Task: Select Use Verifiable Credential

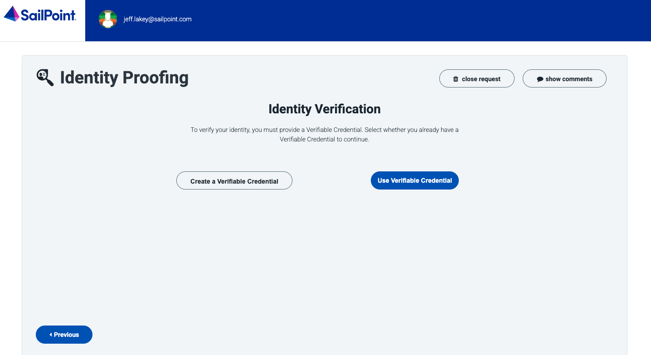Action: click(414, 180)
